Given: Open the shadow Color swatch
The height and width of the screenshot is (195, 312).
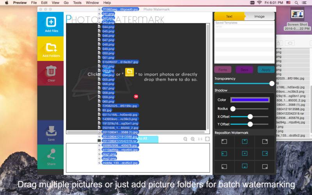Looking at the screenshot, I should (250, 100).
